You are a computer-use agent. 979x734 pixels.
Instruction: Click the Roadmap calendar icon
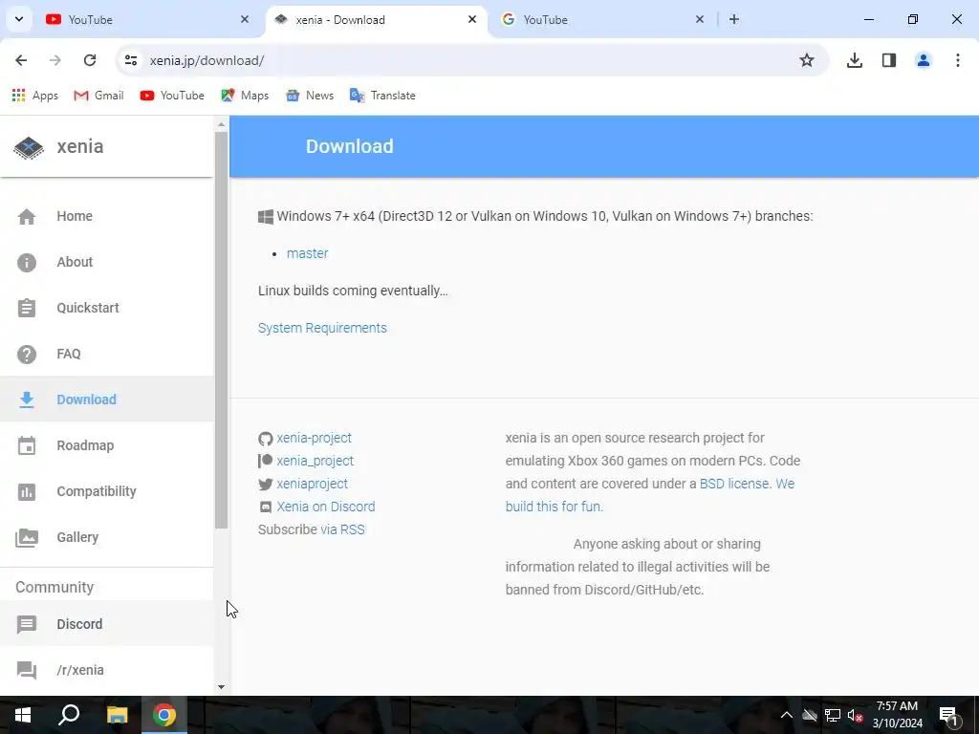[26, 445]
